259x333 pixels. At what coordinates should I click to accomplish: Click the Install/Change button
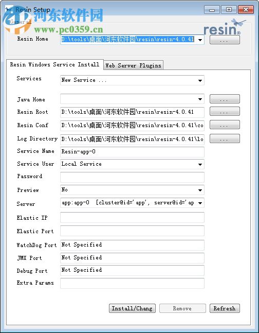132,308
